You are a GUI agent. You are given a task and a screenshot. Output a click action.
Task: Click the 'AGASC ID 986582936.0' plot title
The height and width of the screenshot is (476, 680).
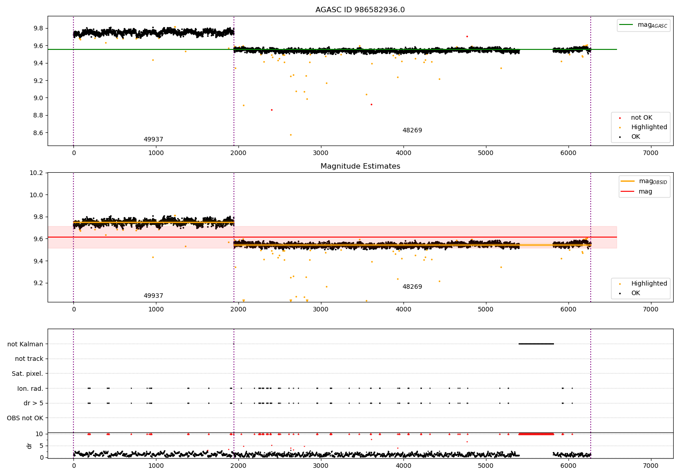pos(360,10)
